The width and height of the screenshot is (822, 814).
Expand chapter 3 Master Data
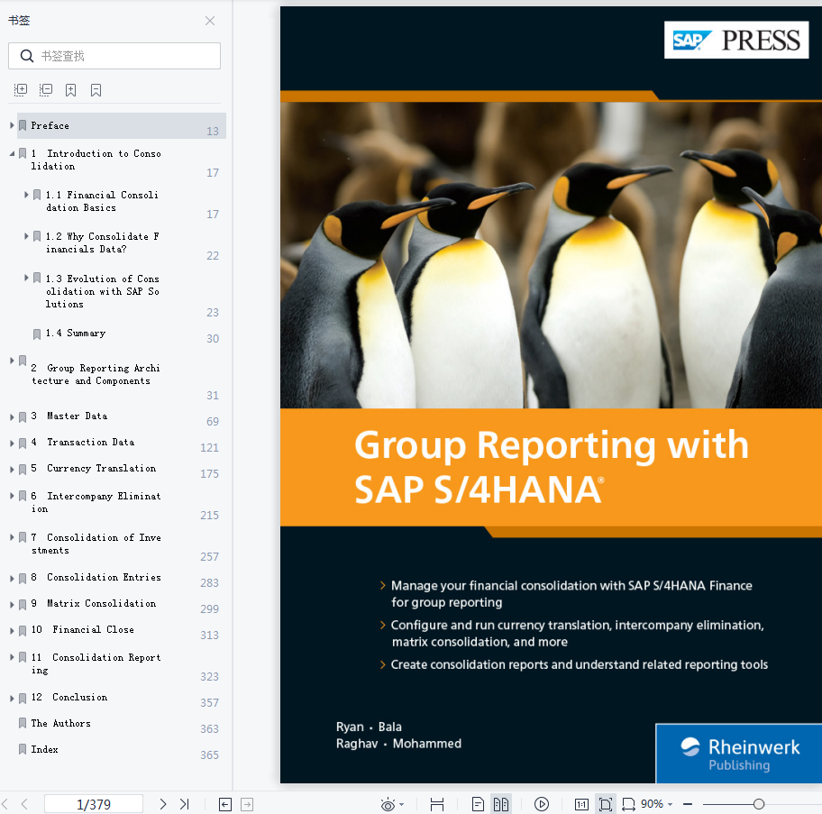tap(12, 417)
